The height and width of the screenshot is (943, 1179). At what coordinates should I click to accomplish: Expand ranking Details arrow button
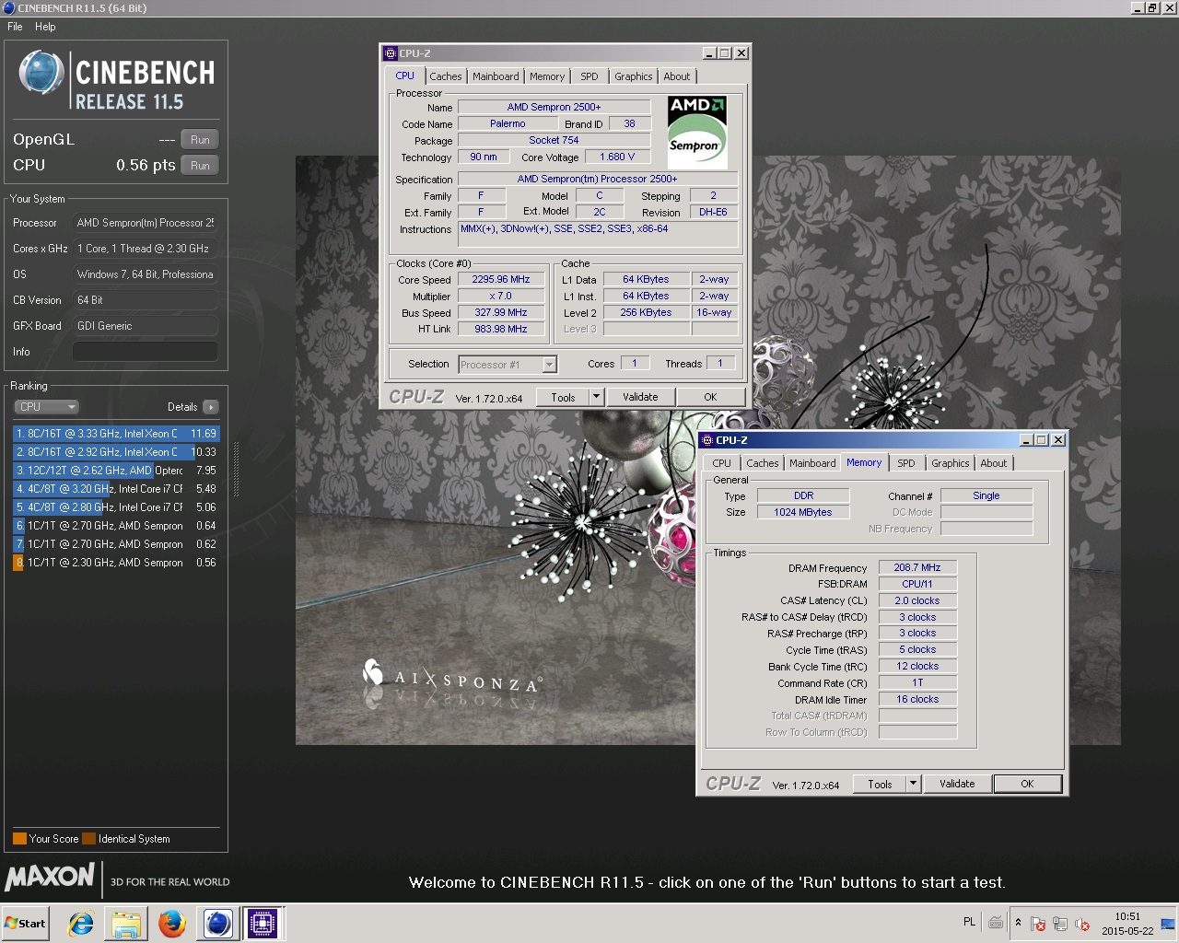click(211, 407)
